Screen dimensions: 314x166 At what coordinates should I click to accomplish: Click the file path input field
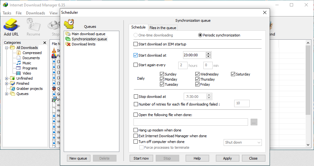191,122
